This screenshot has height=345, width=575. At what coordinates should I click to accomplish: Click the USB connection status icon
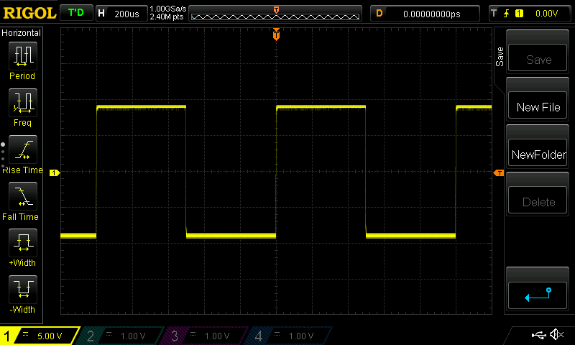(x=538, y=335)
